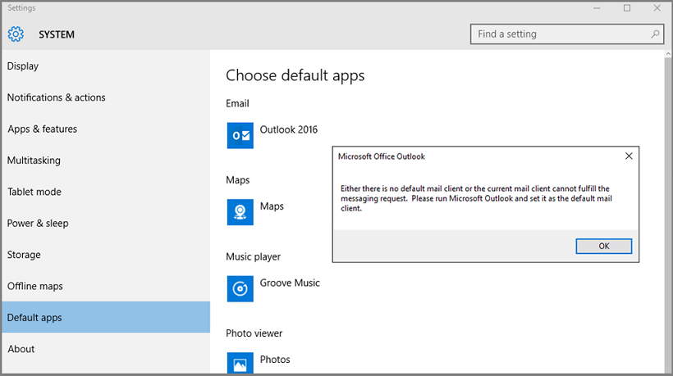Minimize the Settings window
673x376 pixels.
click(x=597, y=8)
